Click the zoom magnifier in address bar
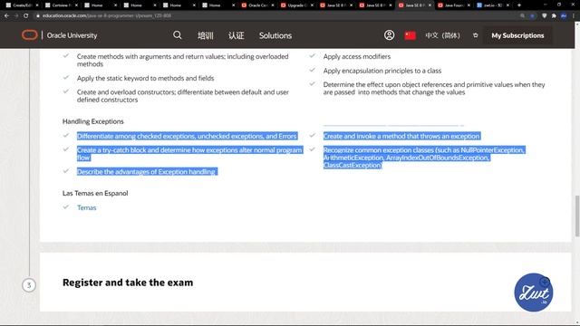580x326 pixels. pyautogui.click(x=522, y=16)
